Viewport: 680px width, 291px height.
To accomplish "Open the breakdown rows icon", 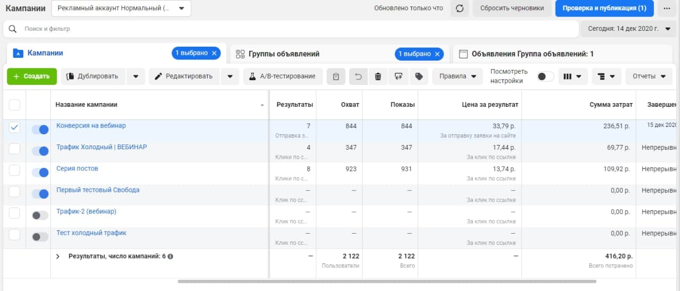I will [x=606, y=76].
